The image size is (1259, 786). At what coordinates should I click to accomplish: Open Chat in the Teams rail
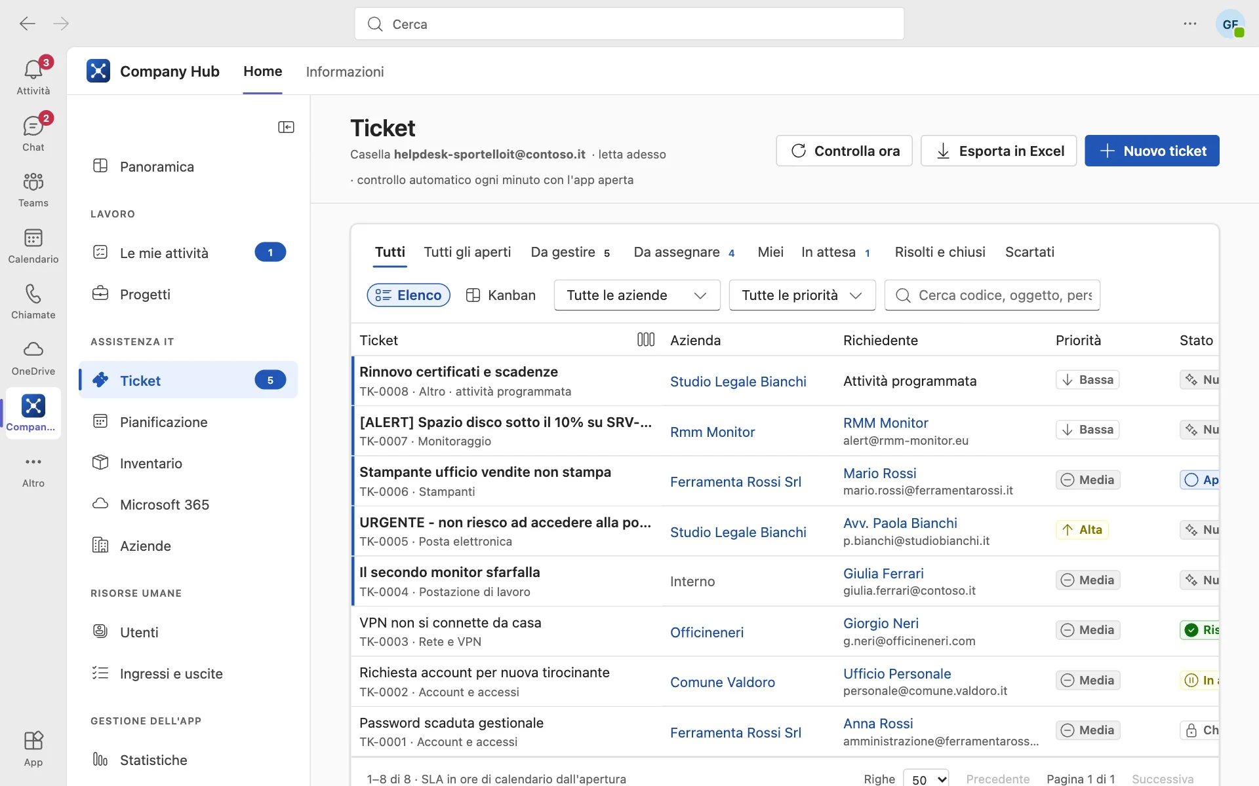tap(33, 132)
